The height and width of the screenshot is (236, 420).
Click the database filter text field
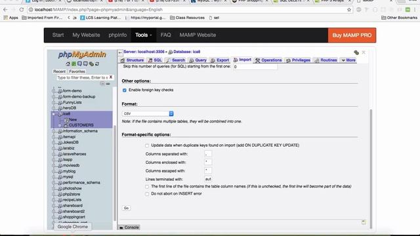click(x=82, y=77)
